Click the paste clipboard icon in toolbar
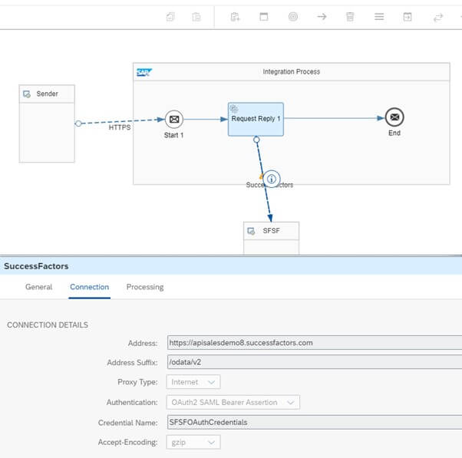Image resolution: width=462 pixels, height=458 pixels. tap(196, 17)
